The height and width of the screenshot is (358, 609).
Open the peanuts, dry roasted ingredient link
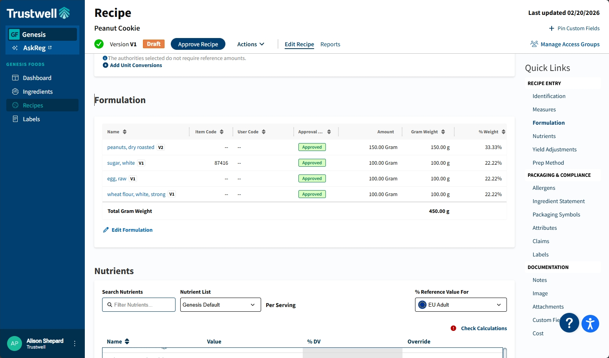click(x=131, y=147)
